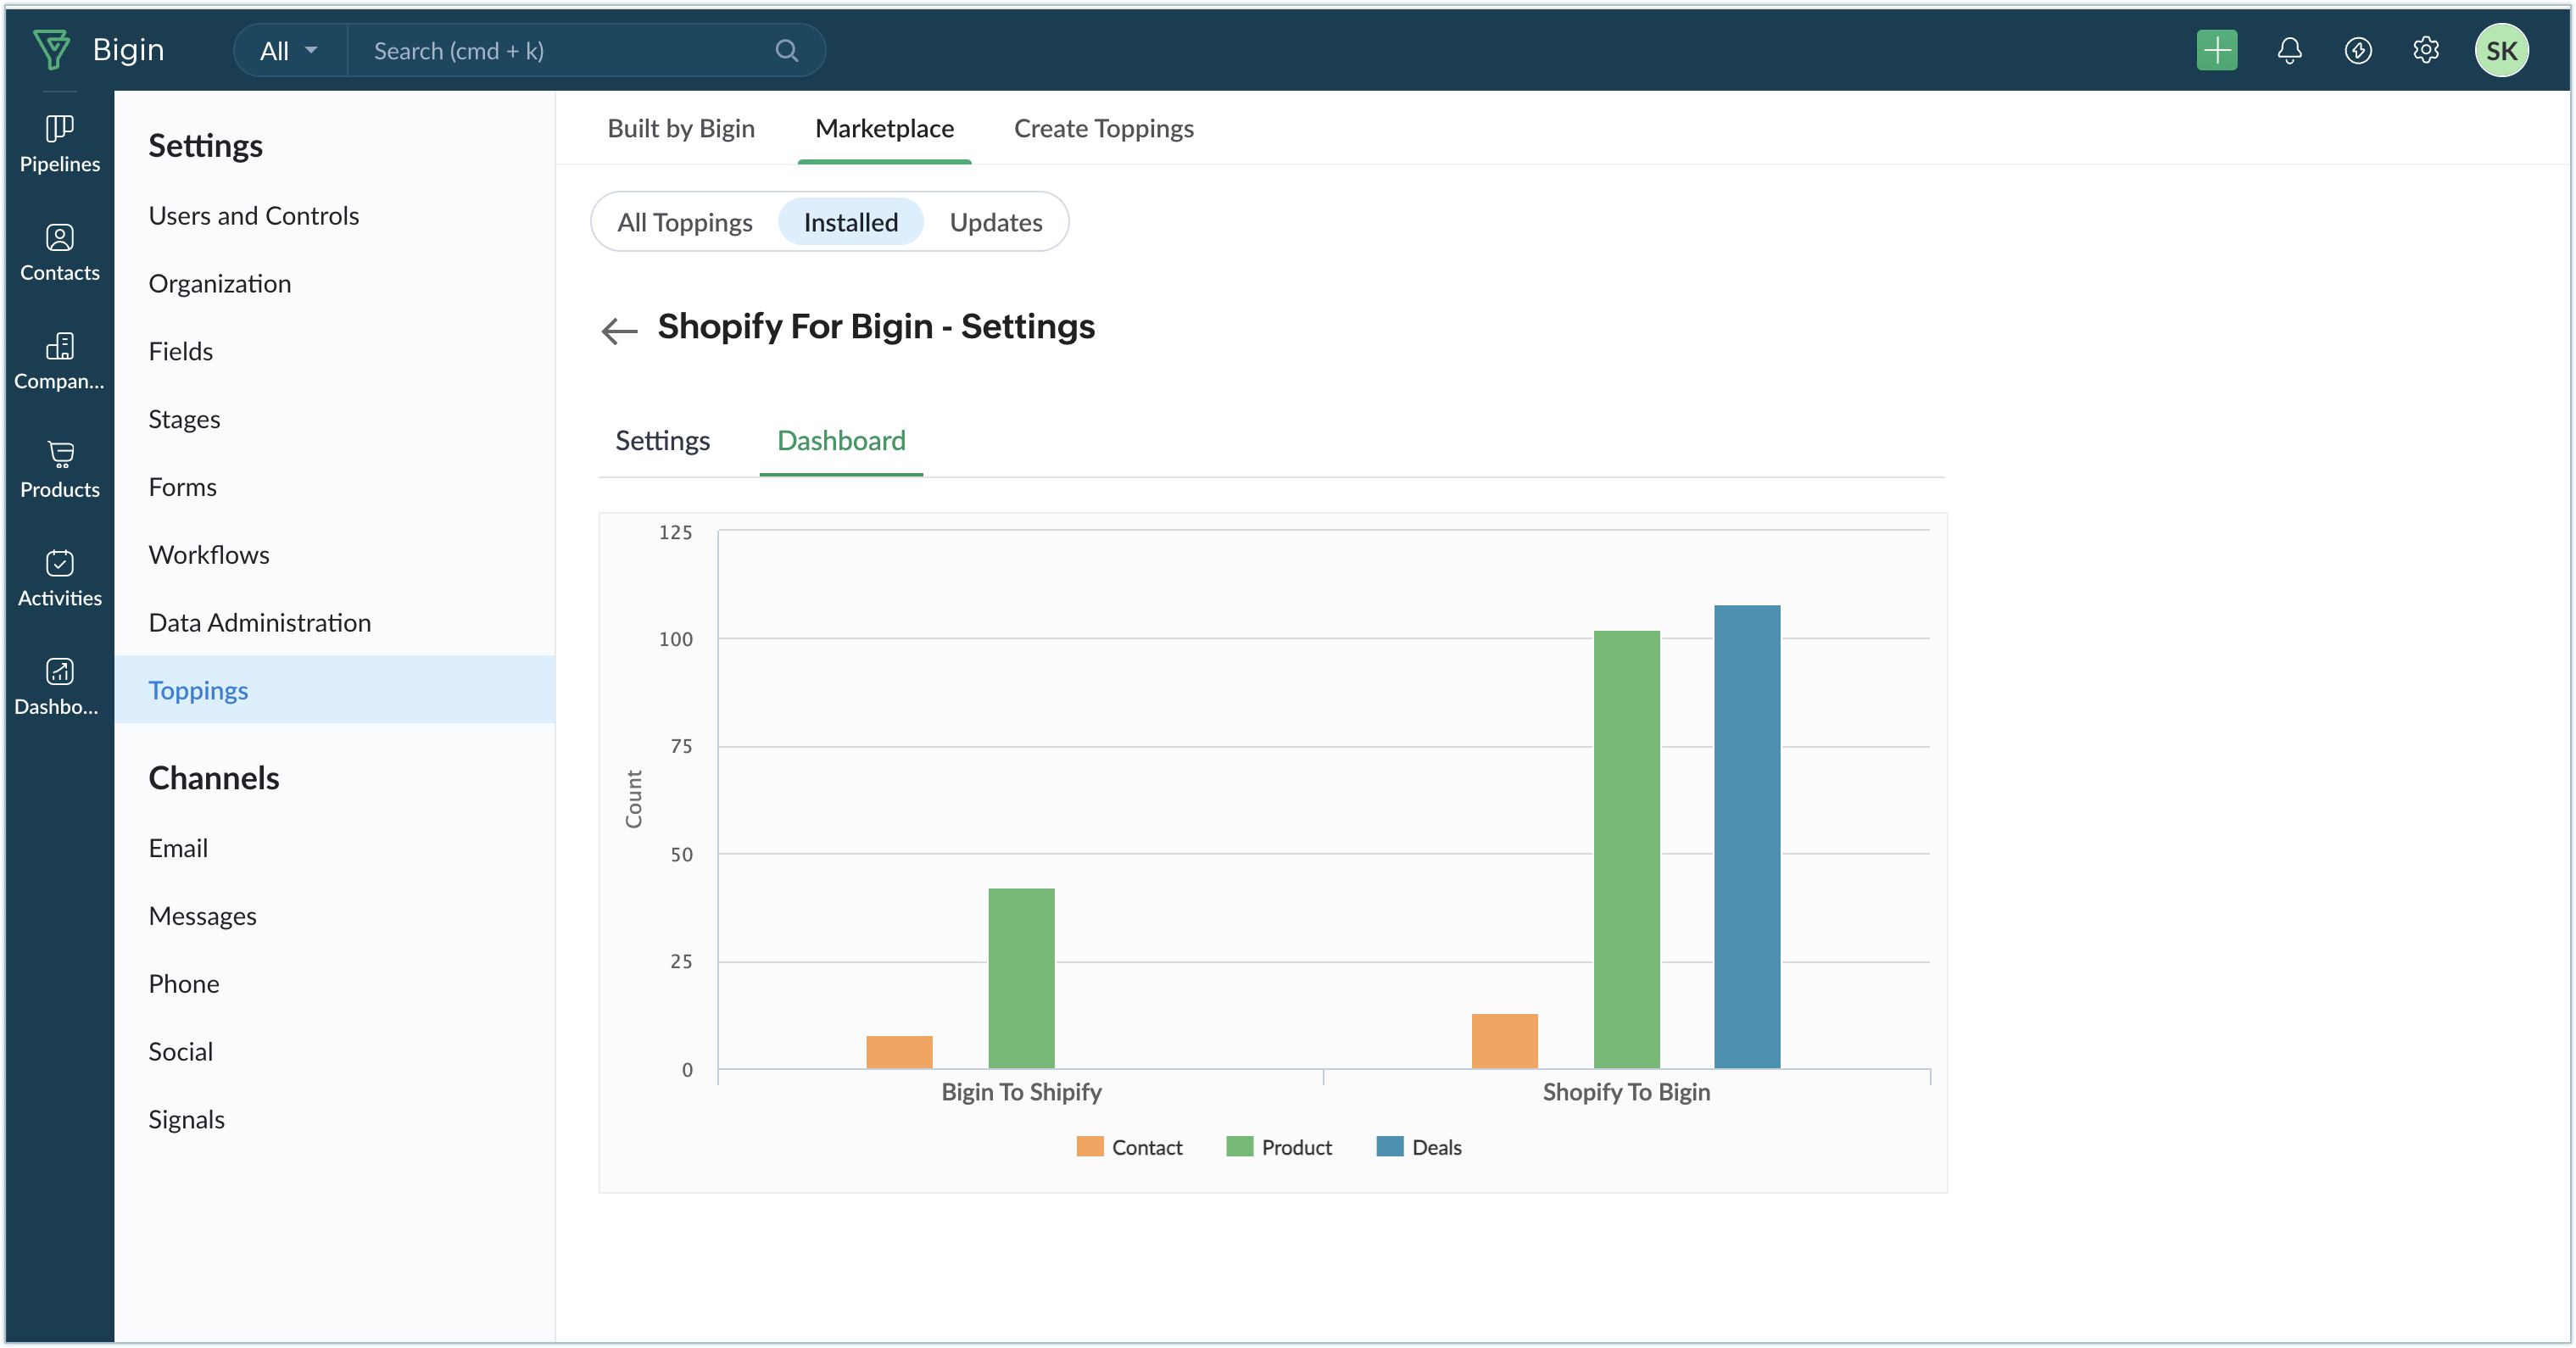The width and height of the screenshot is (2576, 1348).
Task: Go to Contacts module
Action: [x=60, y=253]
